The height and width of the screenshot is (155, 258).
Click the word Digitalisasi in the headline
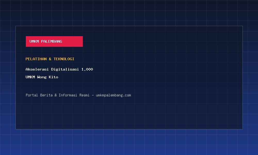click(x=65, y=69)
